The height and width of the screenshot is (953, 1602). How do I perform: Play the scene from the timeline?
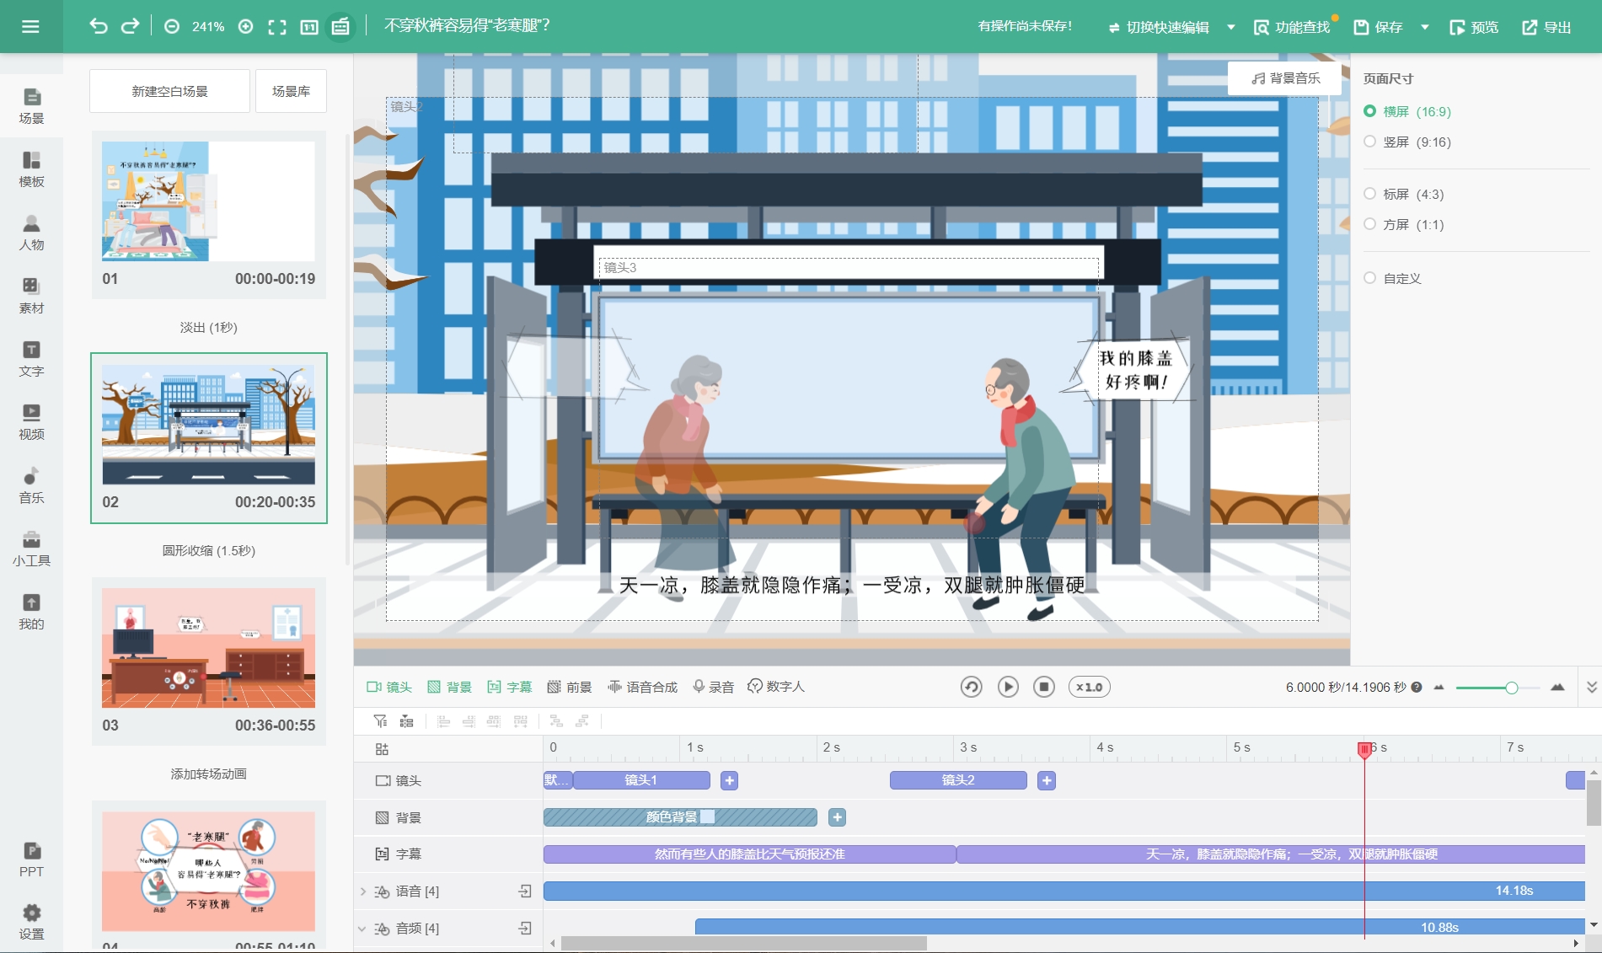point(1008,687)
